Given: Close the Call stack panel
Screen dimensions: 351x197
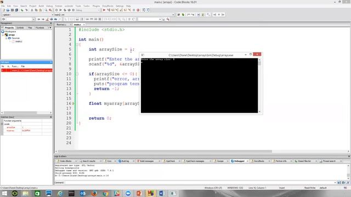Looking at the screenshot, I should [51, 62].
